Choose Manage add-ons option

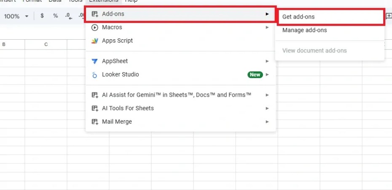tap(304, 30)
